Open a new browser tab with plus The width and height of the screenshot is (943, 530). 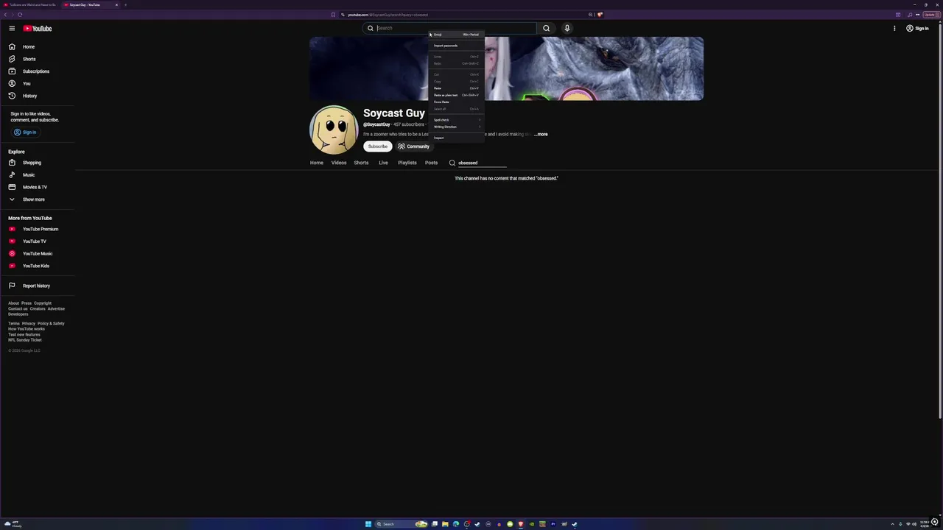point(125,4)
